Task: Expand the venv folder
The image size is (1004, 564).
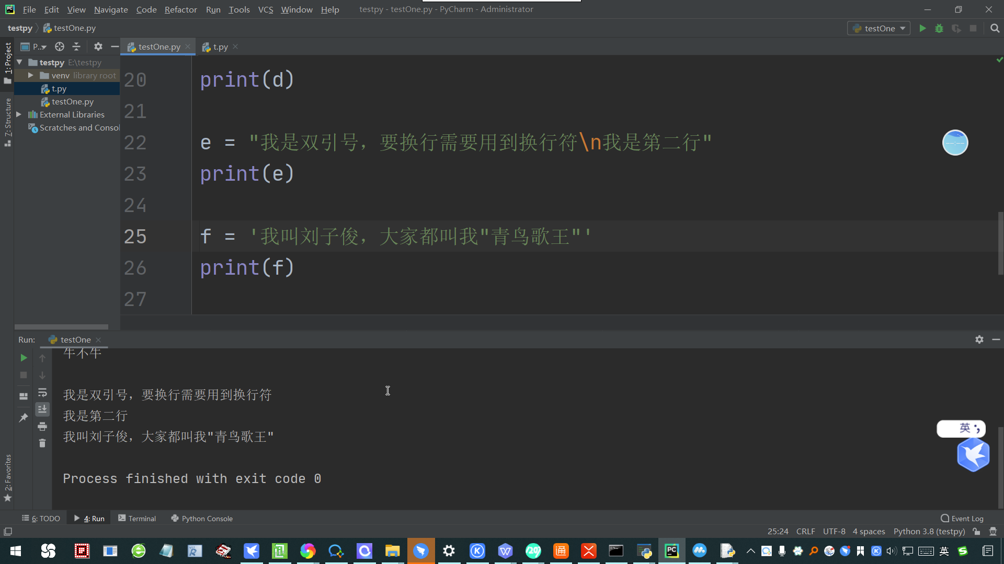Action: [x=31, y=75]
